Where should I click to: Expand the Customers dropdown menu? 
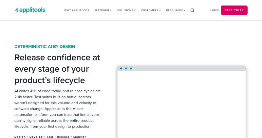[x=151, y=10]
